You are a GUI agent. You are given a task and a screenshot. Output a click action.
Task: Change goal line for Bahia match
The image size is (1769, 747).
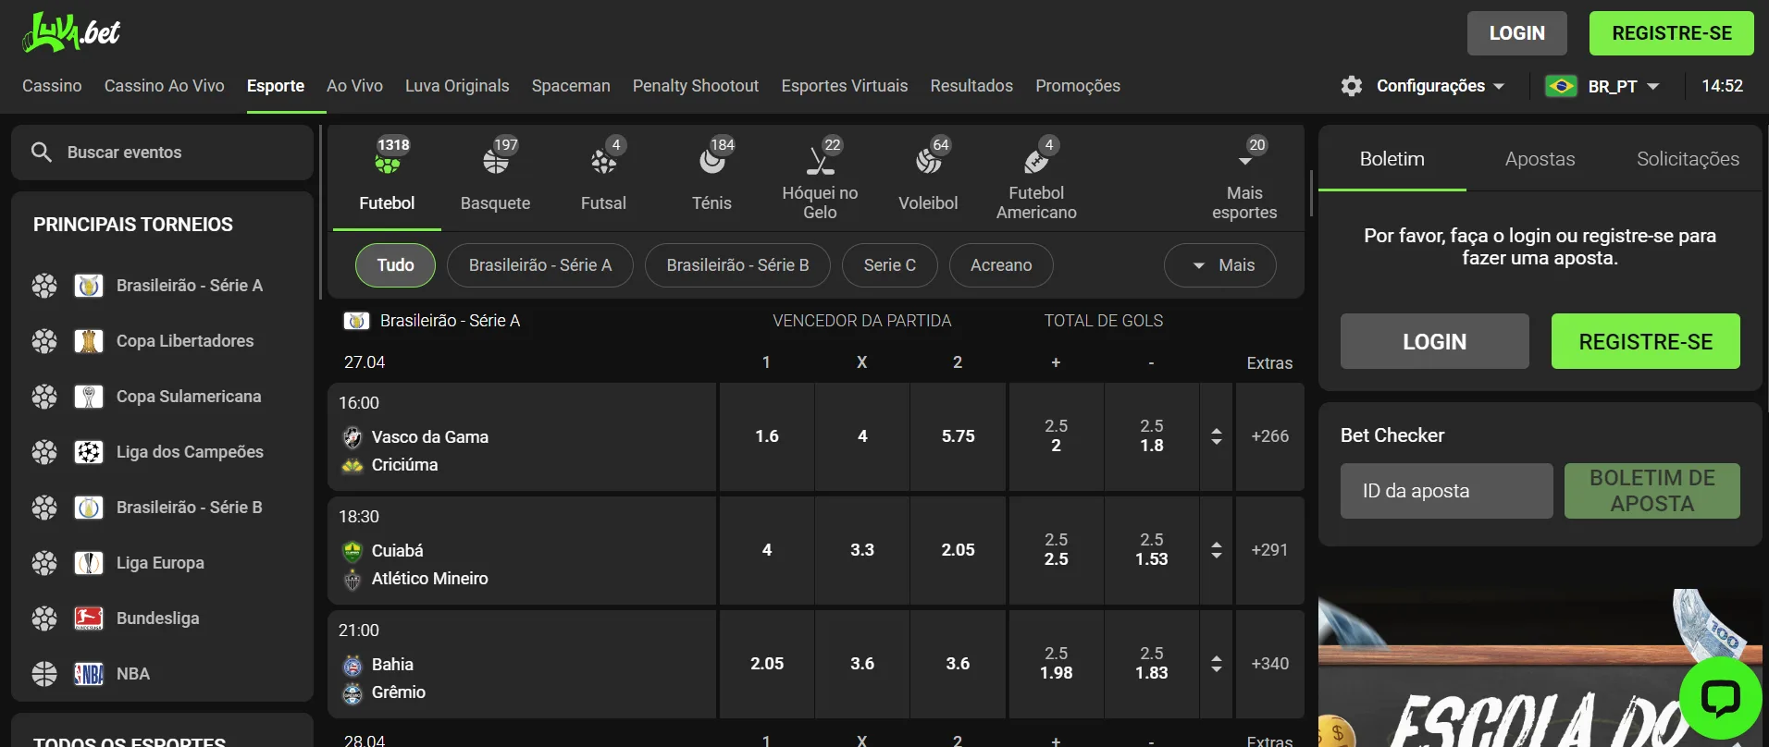pos(1217,664)
